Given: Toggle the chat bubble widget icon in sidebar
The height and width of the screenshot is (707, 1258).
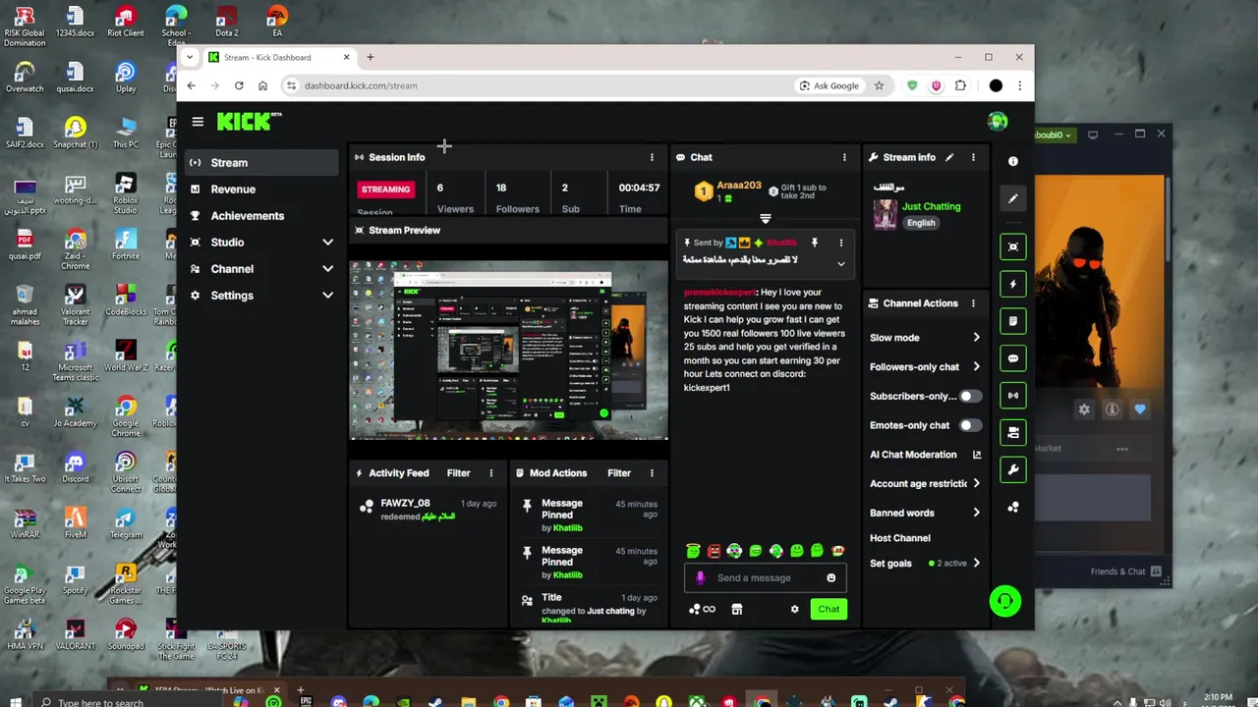Looking at the screenshot, I should tap(1013, 358).
